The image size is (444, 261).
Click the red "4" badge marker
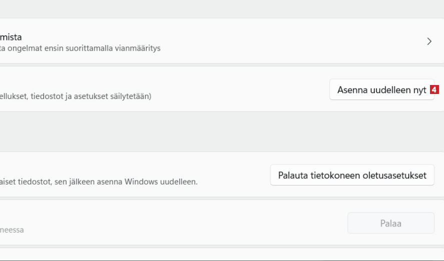pos(434,90)
